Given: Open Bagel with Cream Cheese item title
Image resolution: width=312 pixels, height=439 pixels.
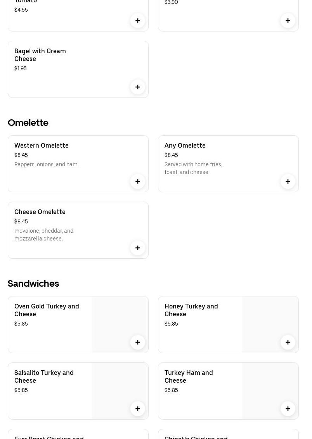Looking at the screenshot, I should (40, 55).
